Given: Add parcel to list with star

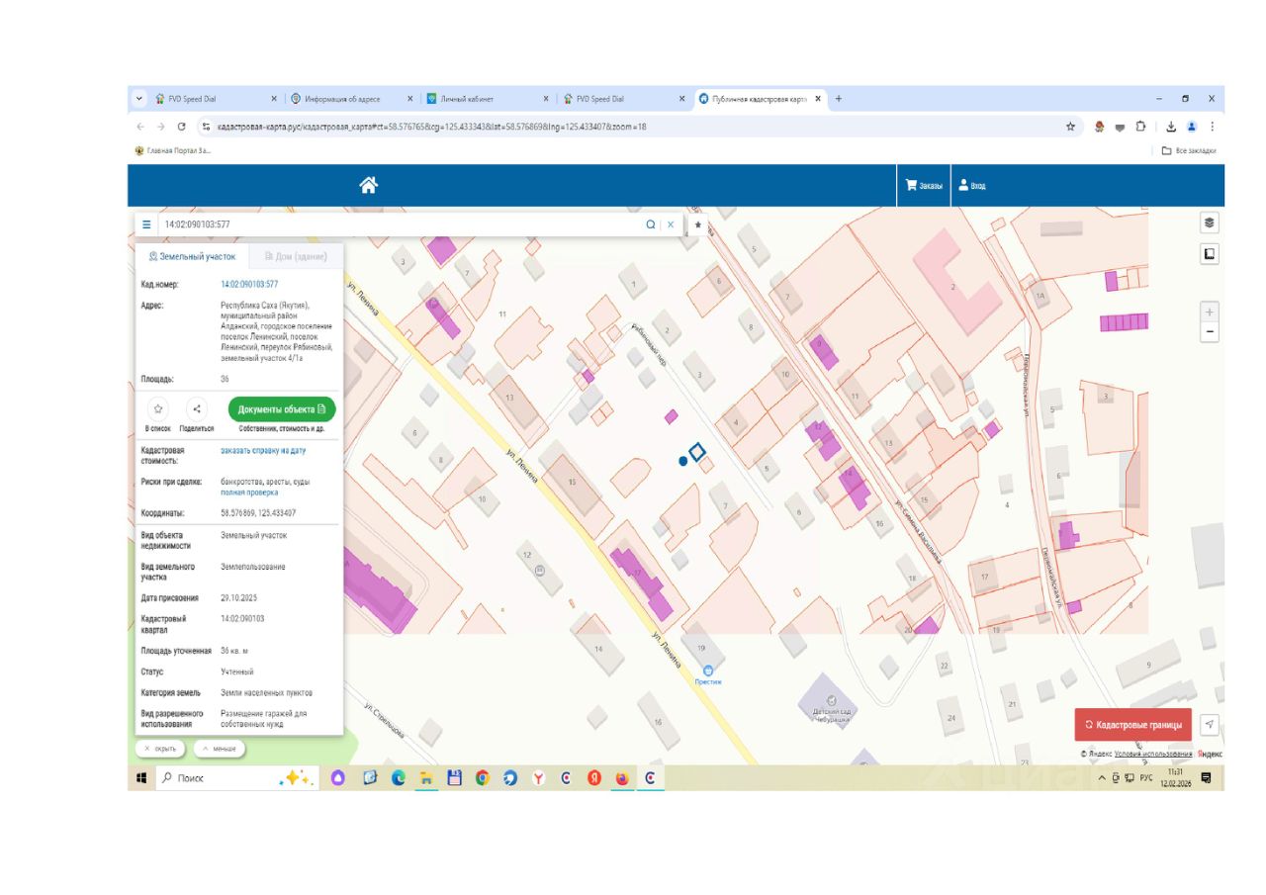Looking at the screenshot, I should 158,409.
